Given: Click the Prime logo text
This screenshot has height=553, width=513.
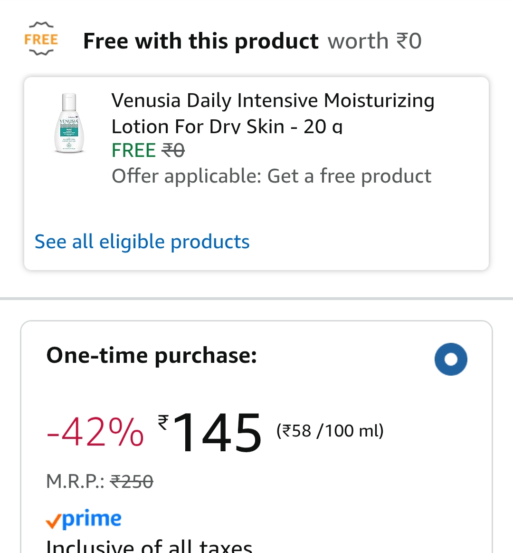Looking at the screenshot, I should coord(92,518).
